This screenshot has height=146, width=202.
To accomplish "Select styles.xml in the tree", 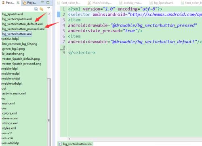I will pos(9,128).
